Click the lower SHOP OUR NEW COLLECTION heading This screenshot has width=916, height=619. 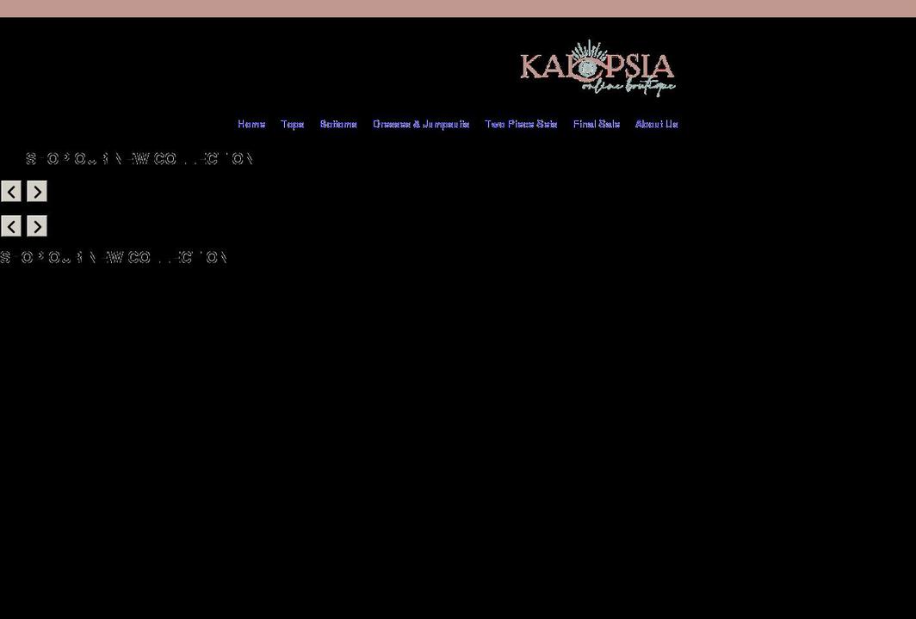click(114, 256)
